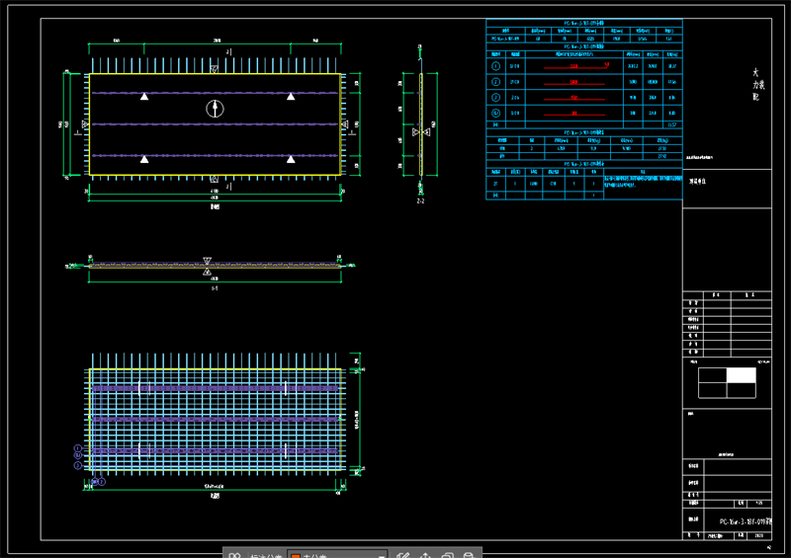Select the upper-right white lifting point triangle
The height and width of the screenshot is (558, 791).
pyautogui.click(x=291, y=96)
